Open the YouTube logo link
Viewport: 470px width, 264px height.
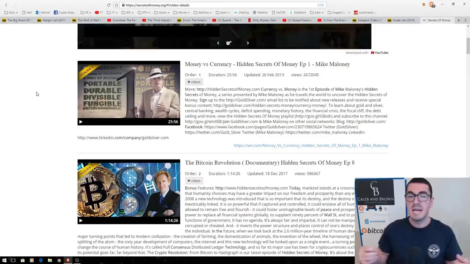(380, 53)
